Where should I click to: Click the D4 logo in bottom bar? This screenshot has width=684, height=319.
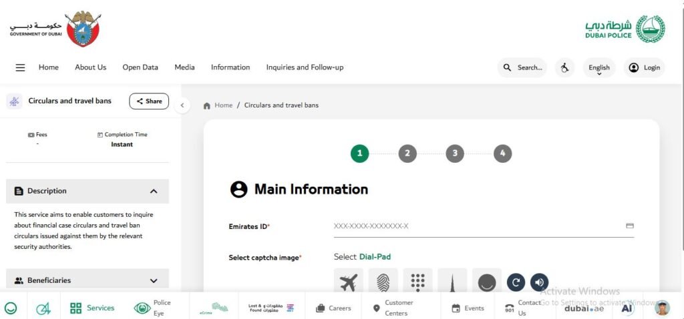coord(43,308)
